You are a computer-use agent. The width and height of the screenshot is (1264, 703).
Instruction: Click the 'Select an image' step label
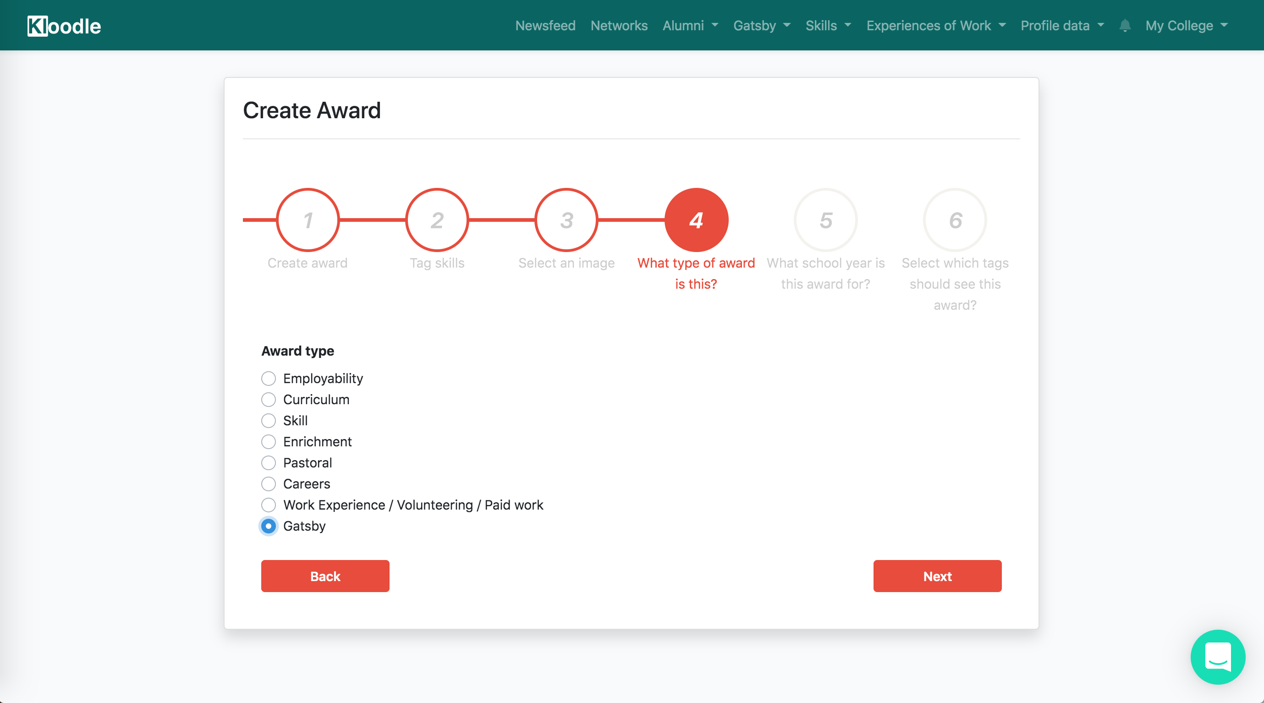pos(567,263)
